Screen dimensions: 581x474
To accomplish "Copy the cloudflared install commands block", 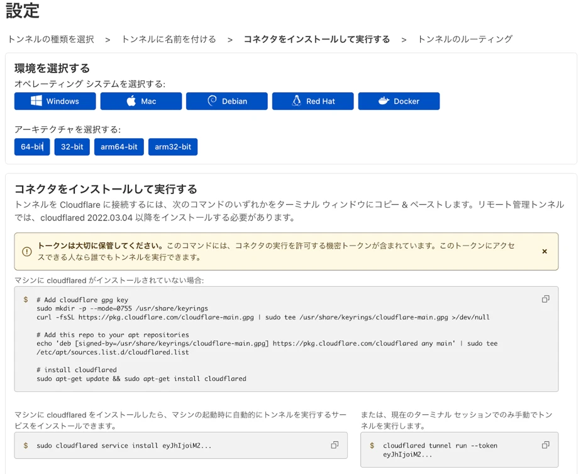I will [545, 299].
